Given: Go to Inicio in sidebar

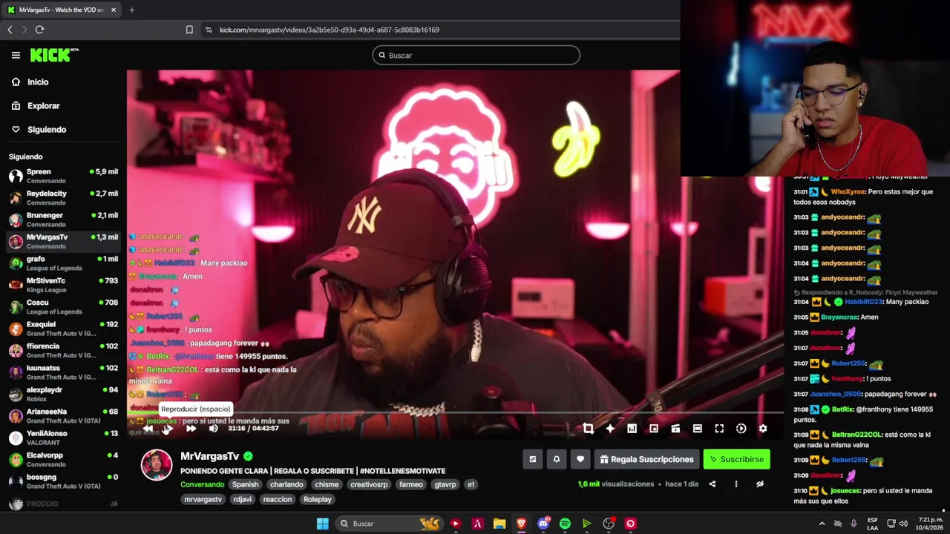Looking at the screenshot, I should [30, 82].
